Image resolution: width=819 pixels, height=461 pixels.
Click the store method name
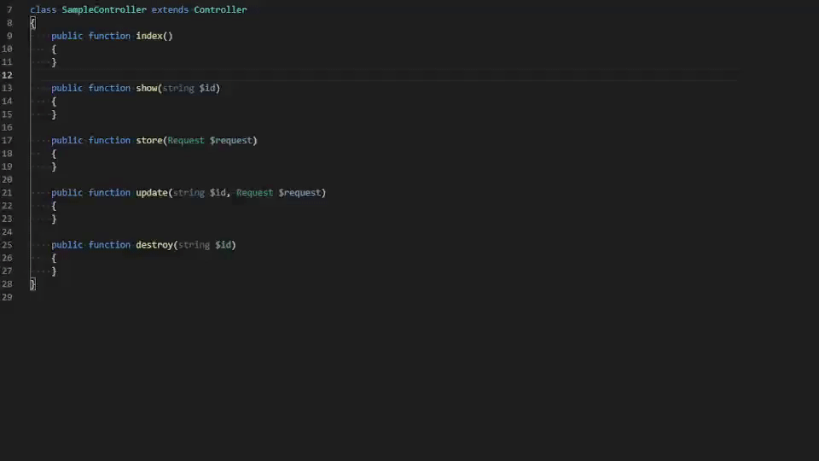click(148, 140)
